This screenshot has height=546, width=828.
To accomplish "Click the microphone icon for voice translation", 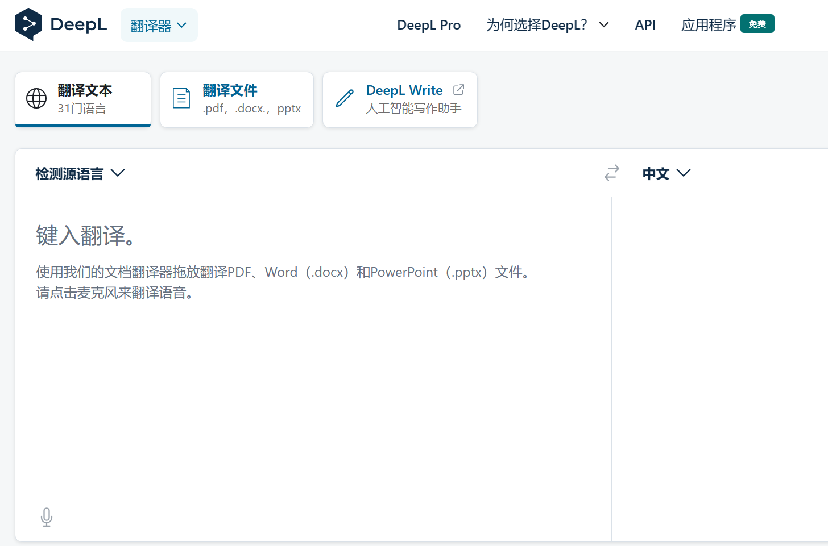I will 47,517.
